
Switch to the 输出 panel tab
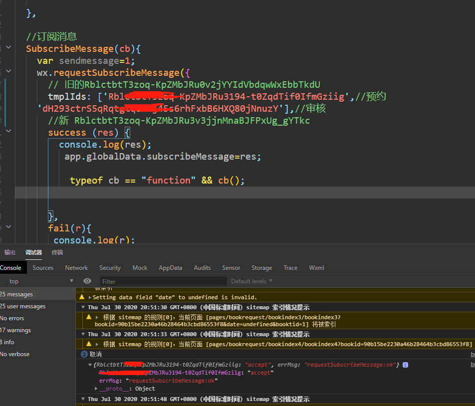tap(9, 252)
